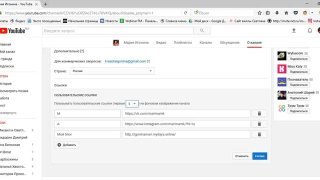The image size is (320, 180).
Task: Open the Webinar FM bookmark
Action: click(139, 21)
